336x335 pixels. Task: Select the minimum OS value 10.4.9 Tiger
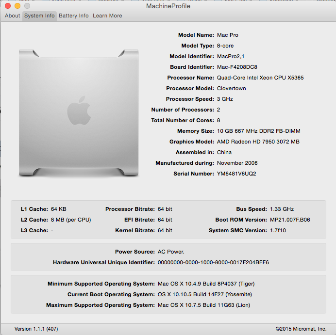click(206, 284)
